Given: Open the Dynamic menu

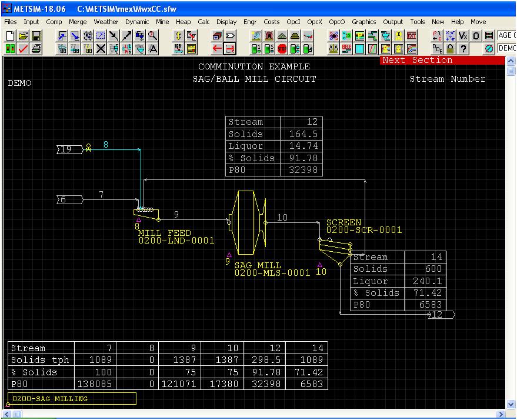Looking at the screenshot, I should tap(137, 22).
